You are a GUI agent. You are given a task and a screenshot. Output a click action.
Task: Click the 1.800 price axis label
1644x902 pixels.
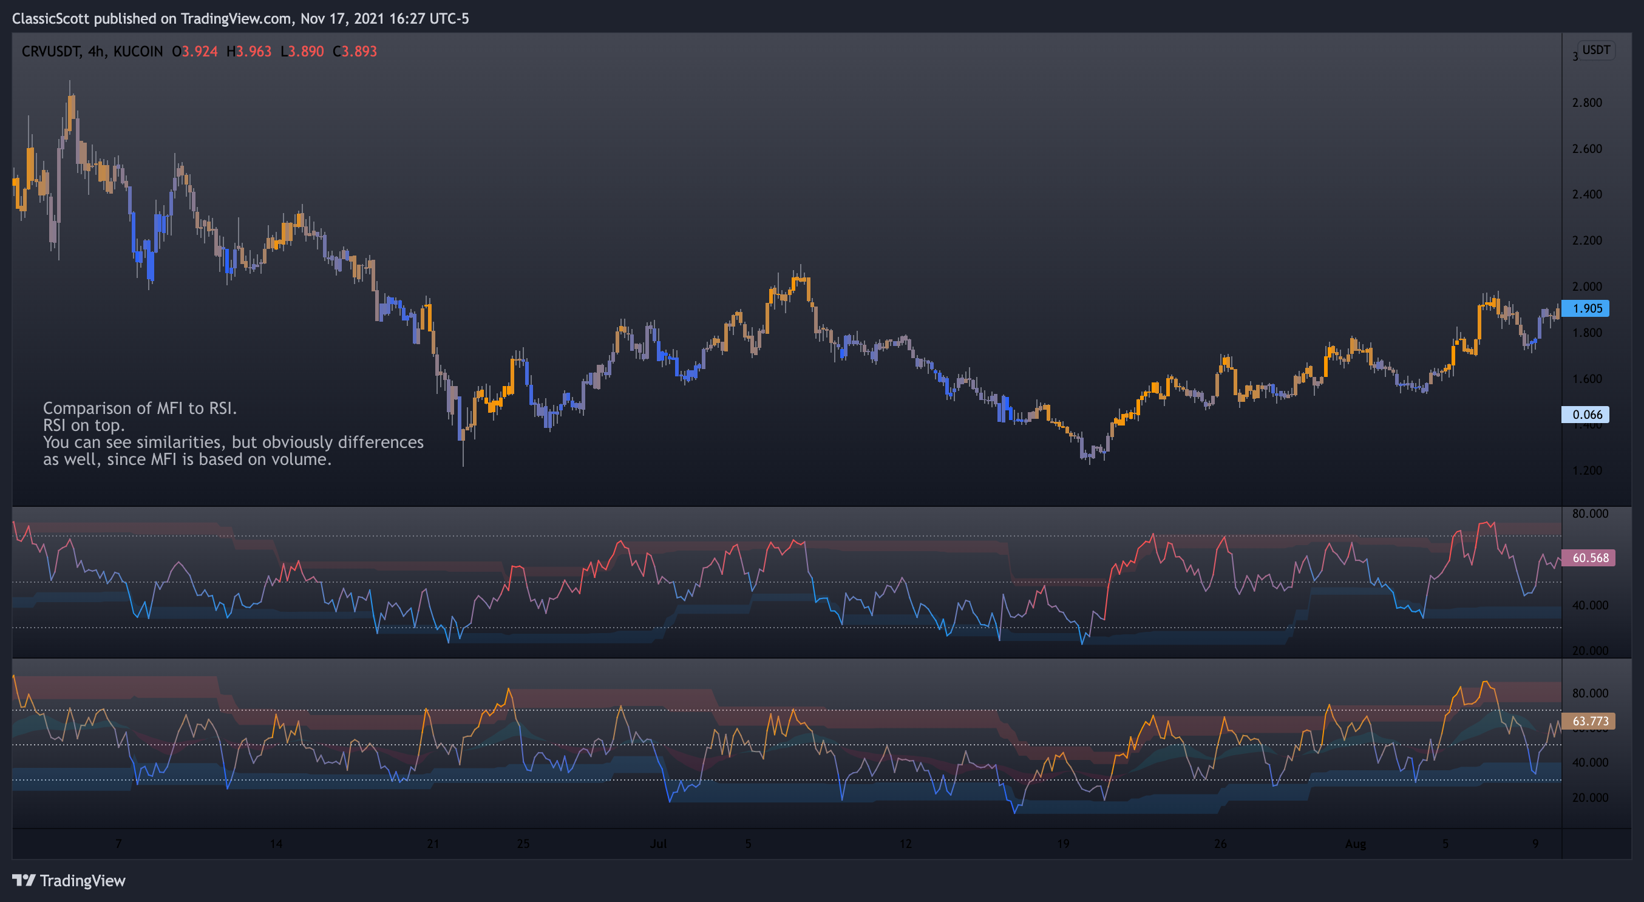point(1587,333)
